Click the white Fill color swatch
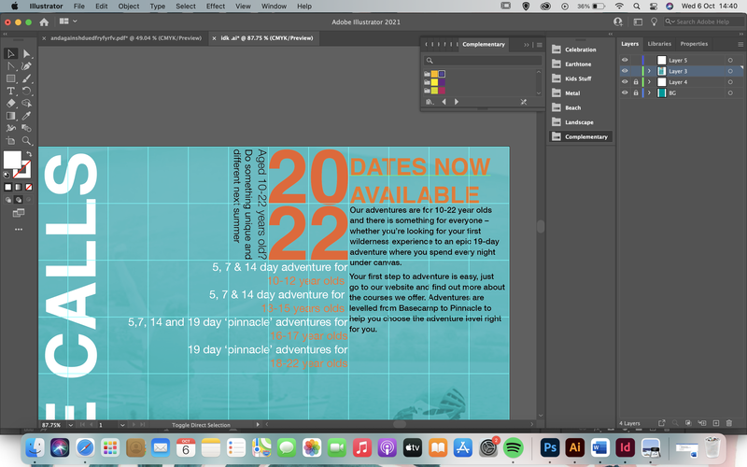 coord(12,160)
